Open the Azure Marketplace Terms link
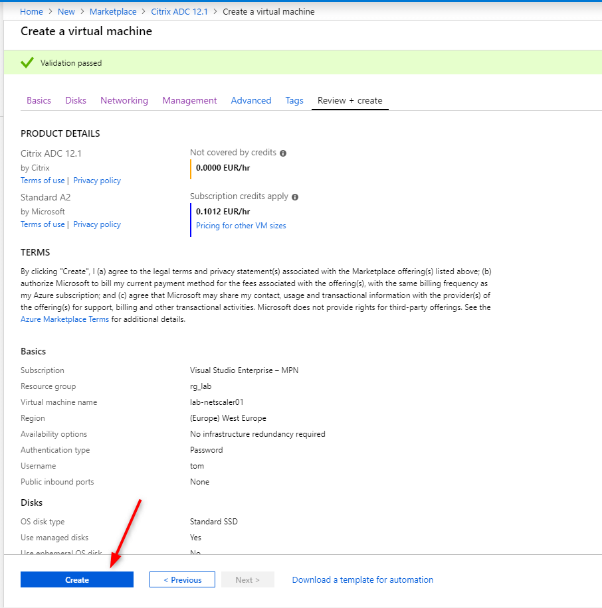The height and width of the screenshot is (608, 602). pos(65,319)
